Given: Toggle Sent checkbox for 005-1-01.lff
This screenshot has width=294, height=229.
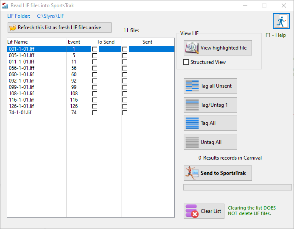Looking at the screenshot, I should pyautogui.click(x=125, y=55).
